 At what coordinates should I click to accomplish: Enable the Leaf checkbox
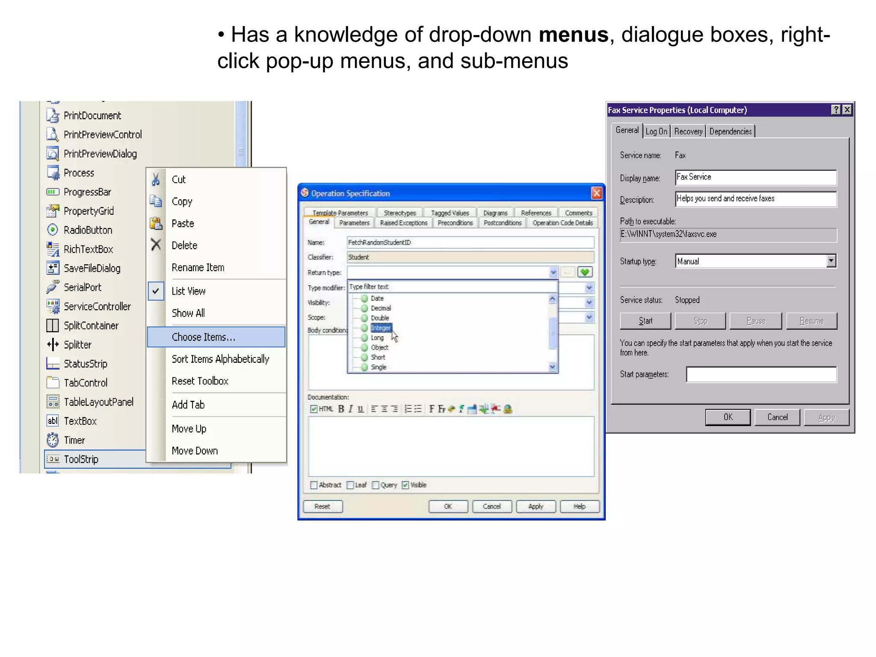350,485
